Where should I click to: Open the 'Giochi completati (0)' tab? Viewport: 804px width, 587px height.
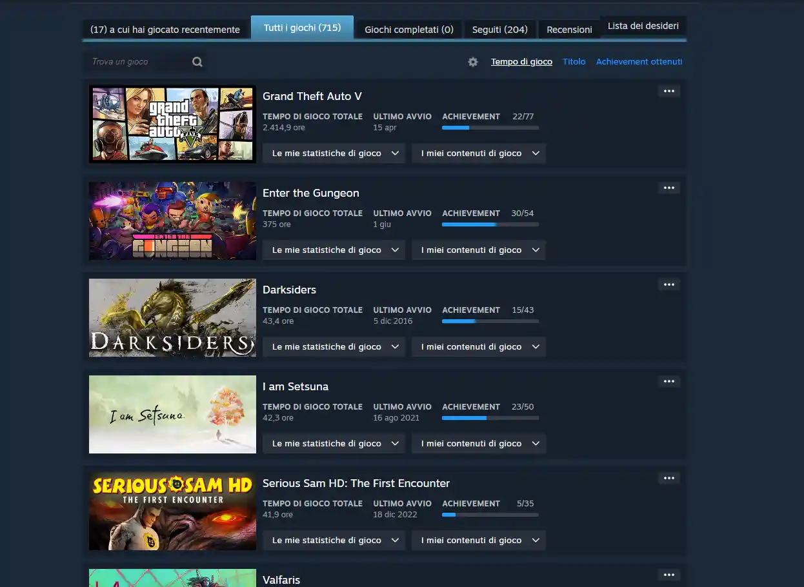409,30
